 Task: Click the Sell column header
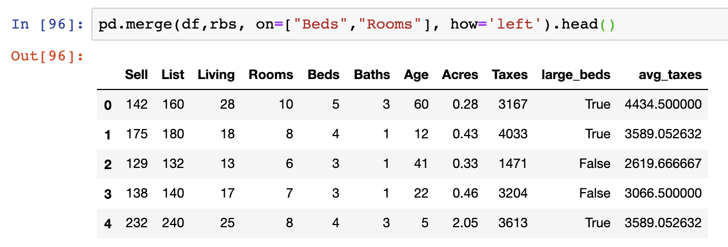136,75
